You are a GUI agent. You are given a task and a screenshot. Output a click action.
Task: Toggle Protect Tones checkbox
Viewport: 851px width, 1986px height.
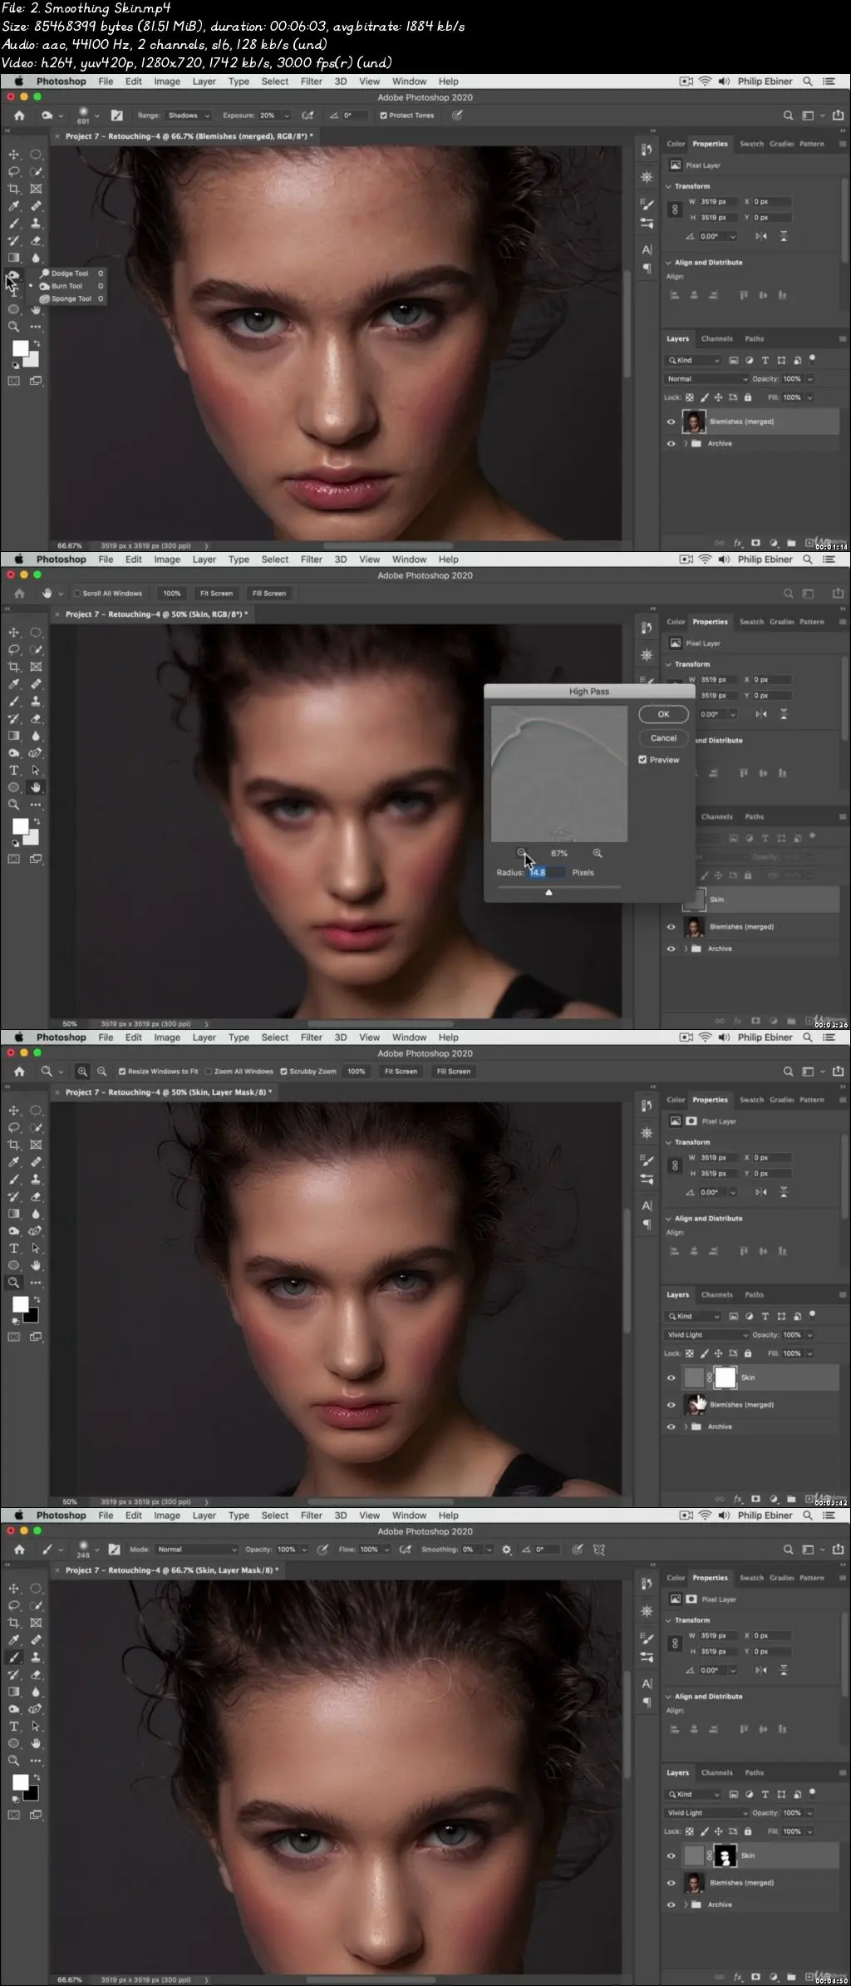(x=383, y=116)
